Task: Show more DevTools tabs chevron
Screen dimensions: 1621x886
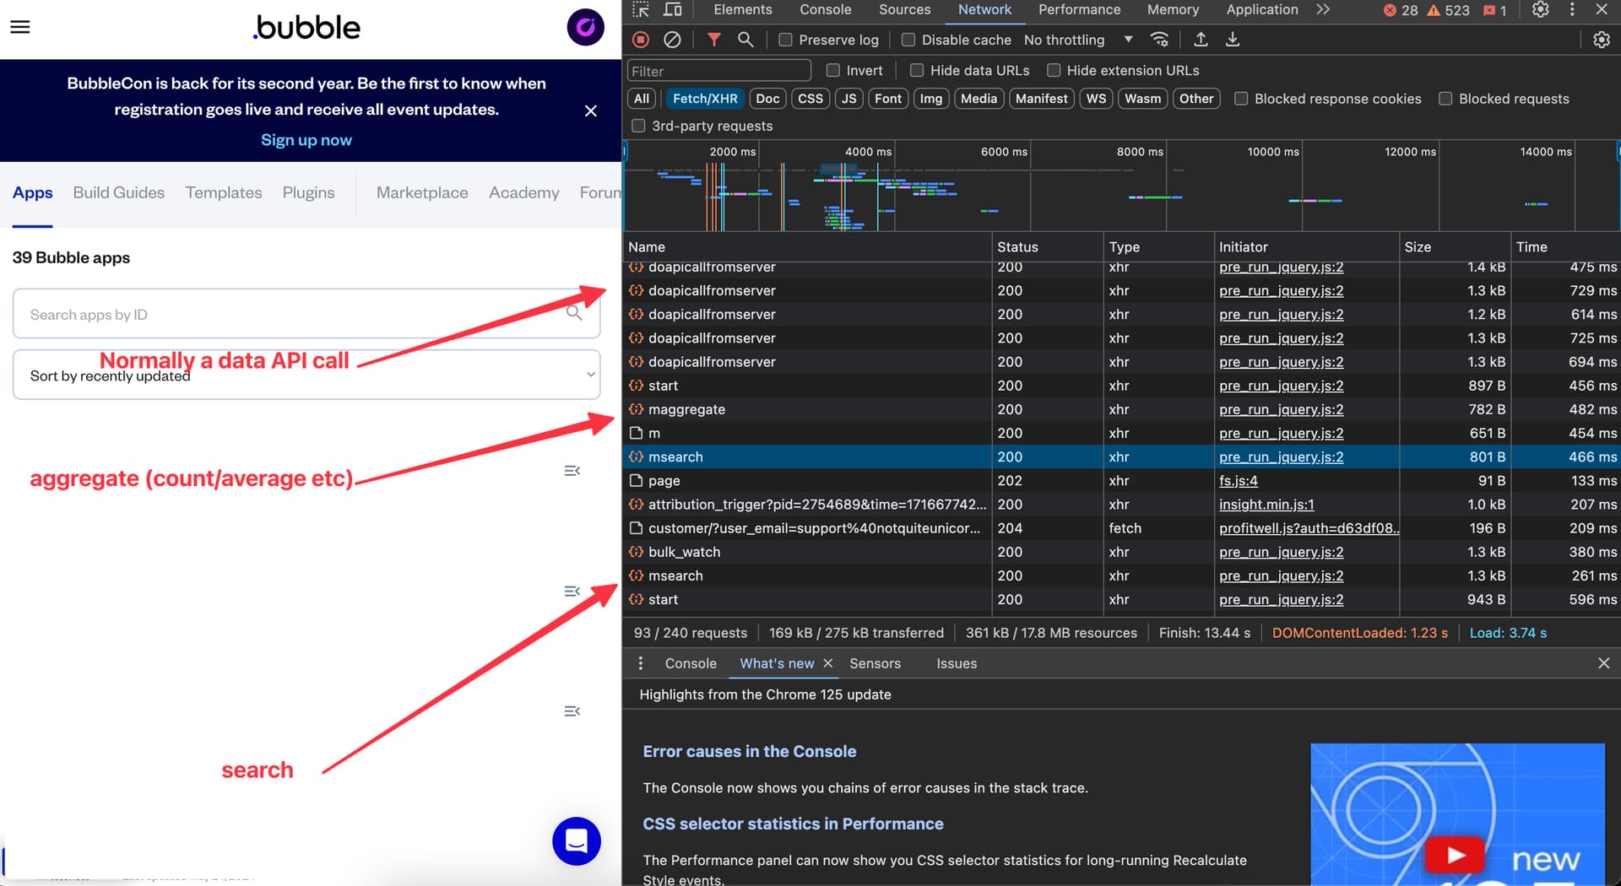Action: tap(1323, 9)
